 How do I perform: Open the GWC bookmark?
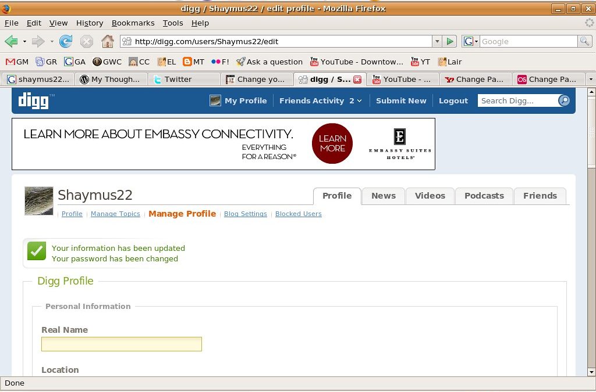point(107,62)
